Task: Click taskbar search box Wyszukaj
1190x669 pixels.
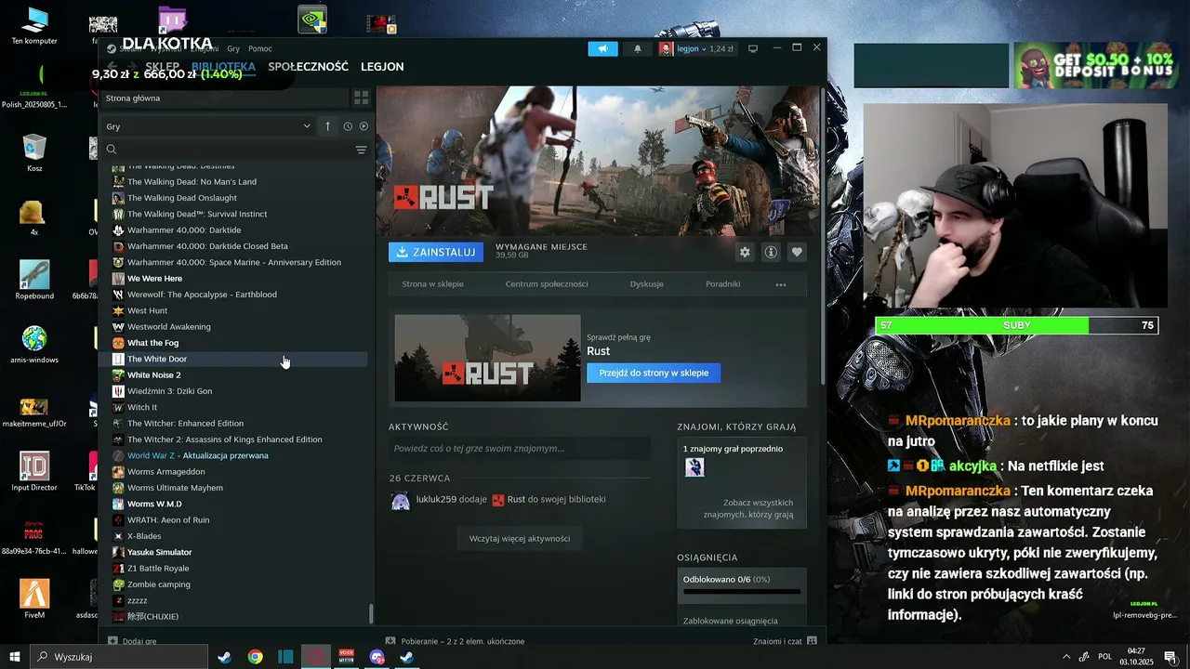Action: 119,657
